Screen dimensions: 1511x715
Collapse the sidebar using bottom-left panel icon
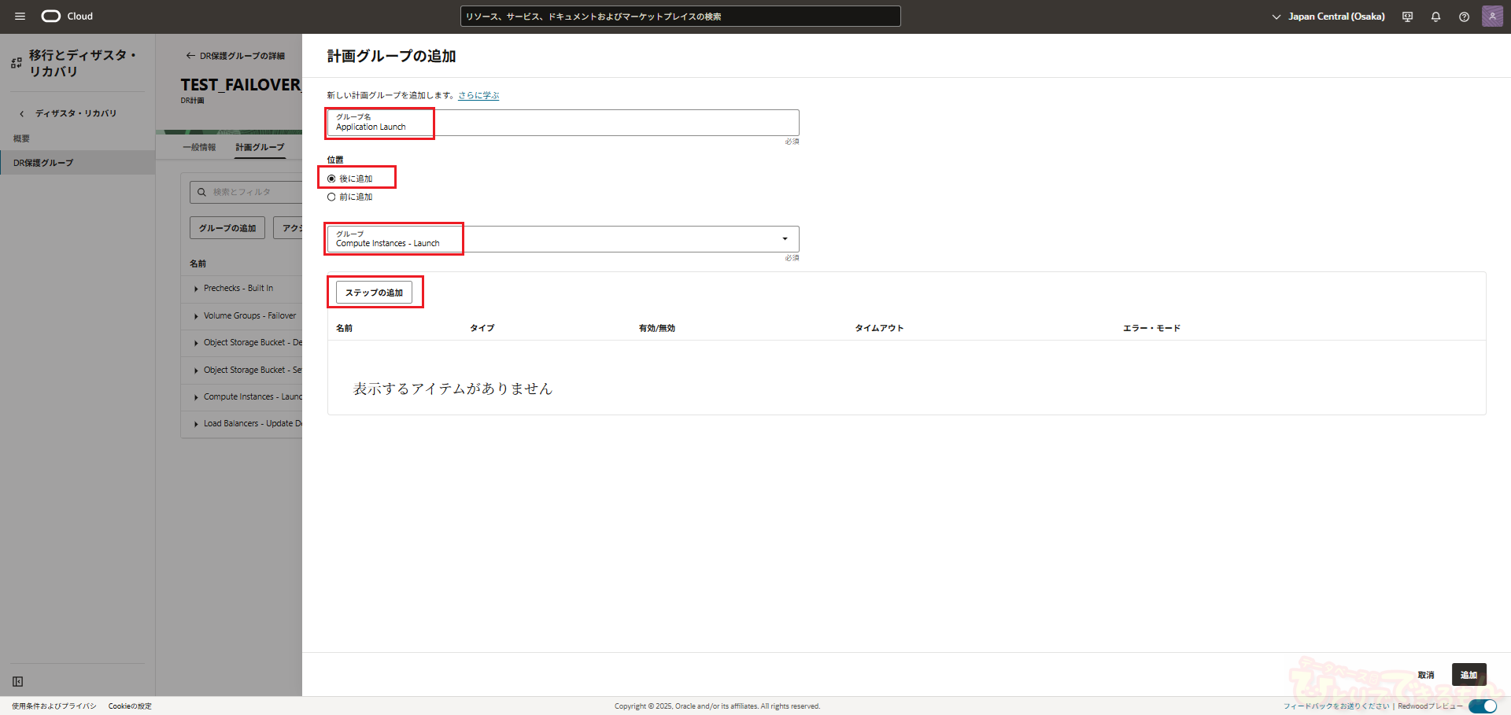pos(17,681)
